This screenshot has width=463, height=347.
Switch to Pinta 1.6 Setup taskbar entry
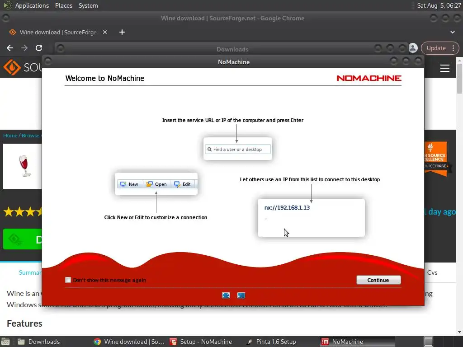point(272,342)
